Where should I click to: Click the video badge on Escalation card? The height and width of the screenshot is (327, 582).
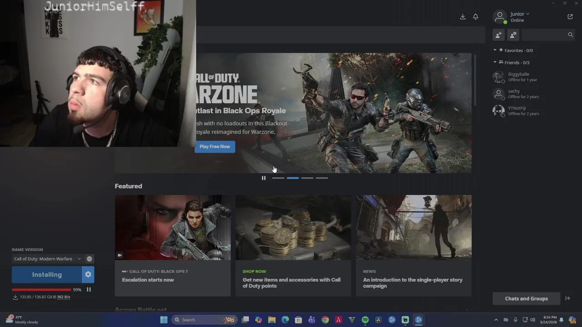120,255
